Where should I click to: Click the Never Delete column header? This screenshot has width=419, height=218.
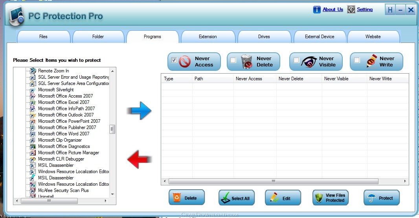(x=299, y=79)
